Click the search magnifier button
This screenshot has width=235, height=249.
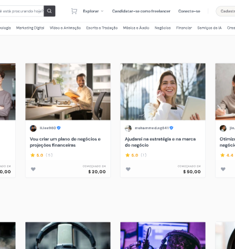click(49, 11)
